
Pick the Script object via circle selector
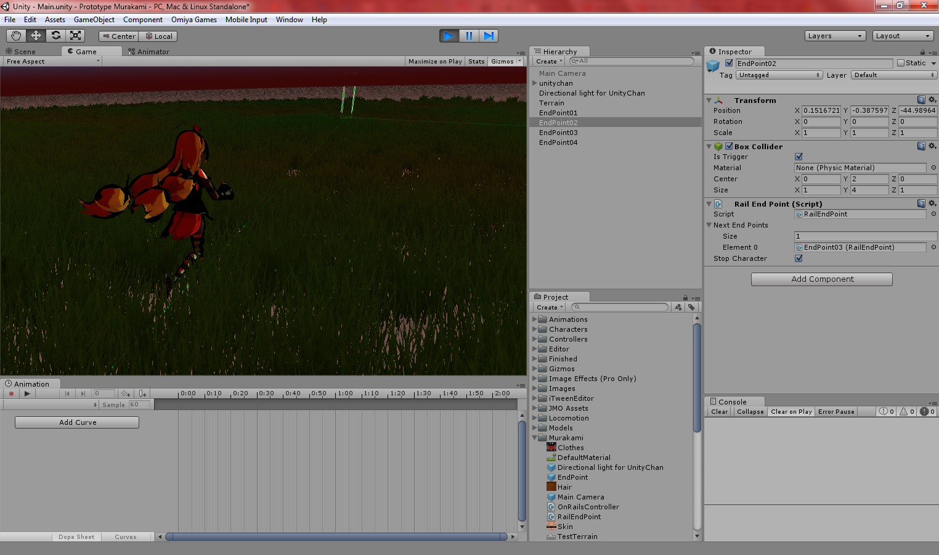(933, 214)
